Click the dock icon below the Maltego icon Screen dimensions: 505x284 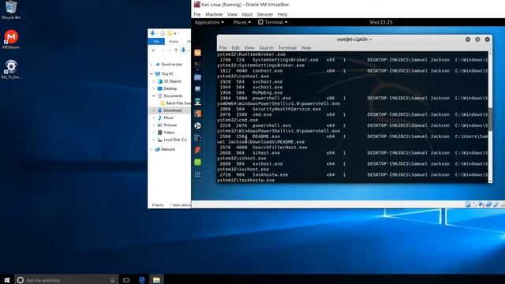point(198,138)
